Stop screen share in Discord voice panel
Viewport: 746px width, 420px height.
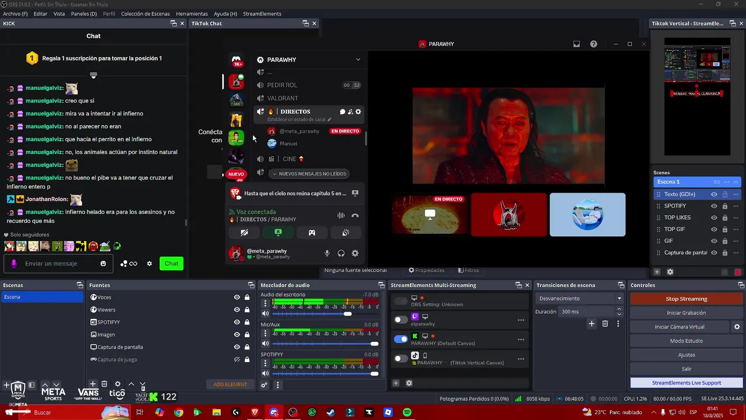[x=278, y=232]
